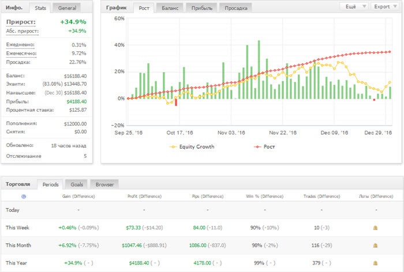Switch to the Просадка chart tab
The image size is (404, 272).
(x=237, y=8)
